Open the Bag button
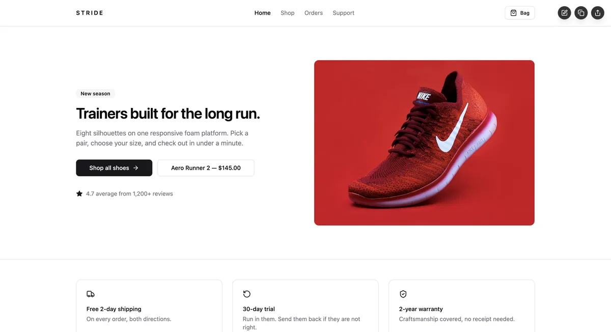 tap(520, 13)
